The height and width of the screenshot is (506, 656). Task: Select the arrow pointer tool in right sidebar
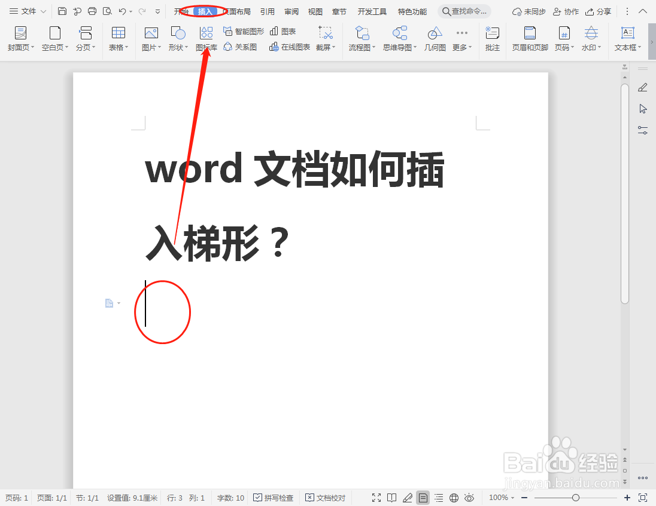pyautogui.click(x=643, y=109)
